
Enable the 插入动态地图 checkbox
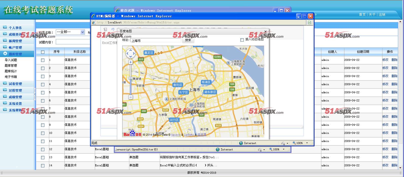coord(242,40)
